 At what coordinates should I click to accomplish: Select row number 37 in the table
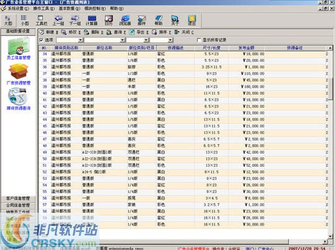point(45,73)
